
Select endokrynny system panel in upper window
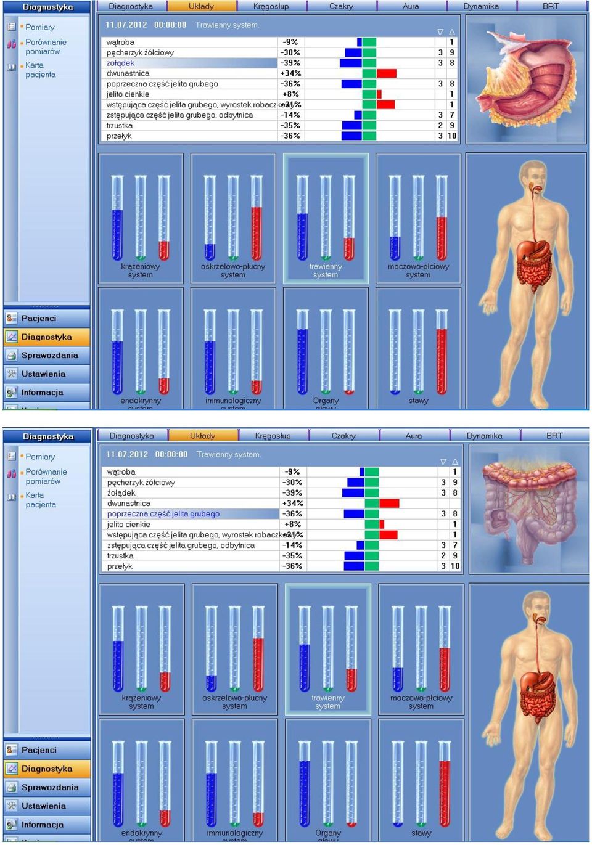pyautogui.click(x=141, y=348)
